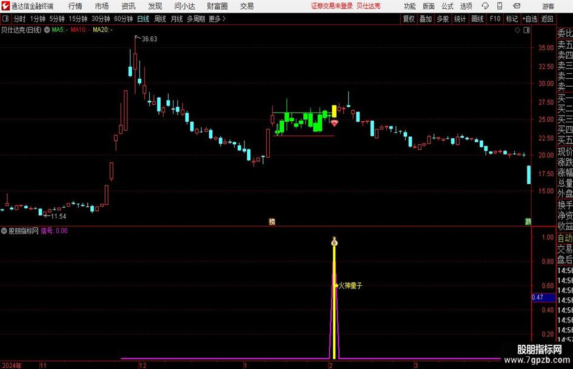573x369 pixels.
Task: Click the MA20 indicator label
Action: [x=102, y=30]
